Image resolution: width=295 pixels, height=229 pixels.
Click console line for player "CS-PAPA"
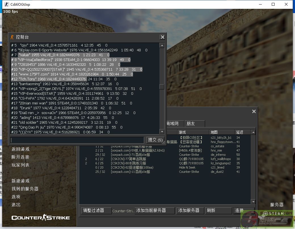(x=65, y=98)
